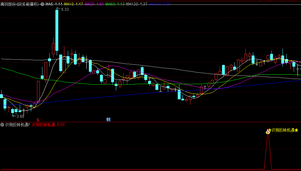Click the MA120: 4.37 label
301x171 pixels.
pyautogui.click(x=137, y=4)
